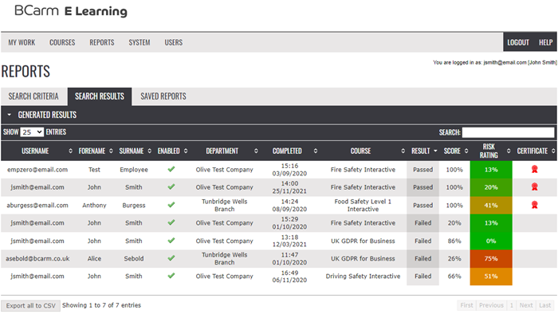Click the Failed result for Driving Safety Interactive

tap(422, 276)
